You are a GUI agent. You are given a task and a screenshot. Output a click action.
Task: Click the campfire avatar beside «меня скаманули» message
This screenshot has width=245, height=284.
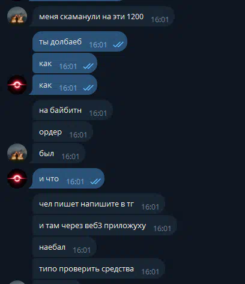click(17, 16)
